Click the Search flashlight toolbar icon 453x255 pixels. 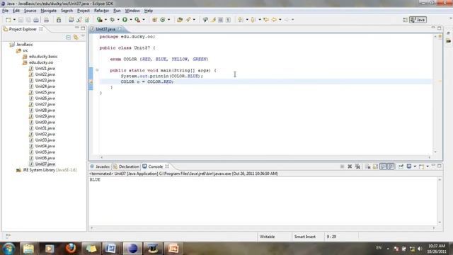click(x=188, y=20)
